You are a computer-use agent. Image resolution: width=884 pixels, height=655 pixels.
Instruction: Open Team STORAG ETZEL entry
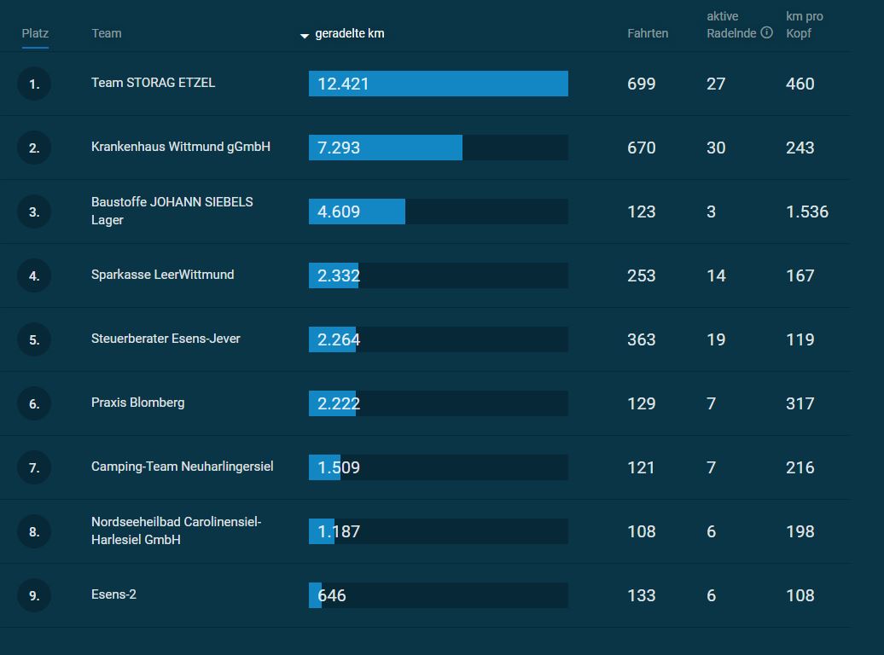click(153, 83)
